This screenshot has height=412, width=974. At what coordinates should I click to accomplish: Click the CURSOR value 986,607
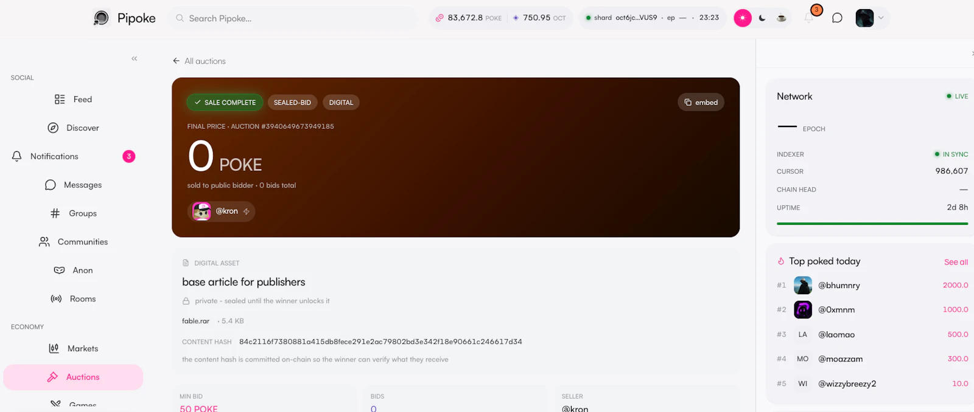pyautogui.click(x=951, y=171)
